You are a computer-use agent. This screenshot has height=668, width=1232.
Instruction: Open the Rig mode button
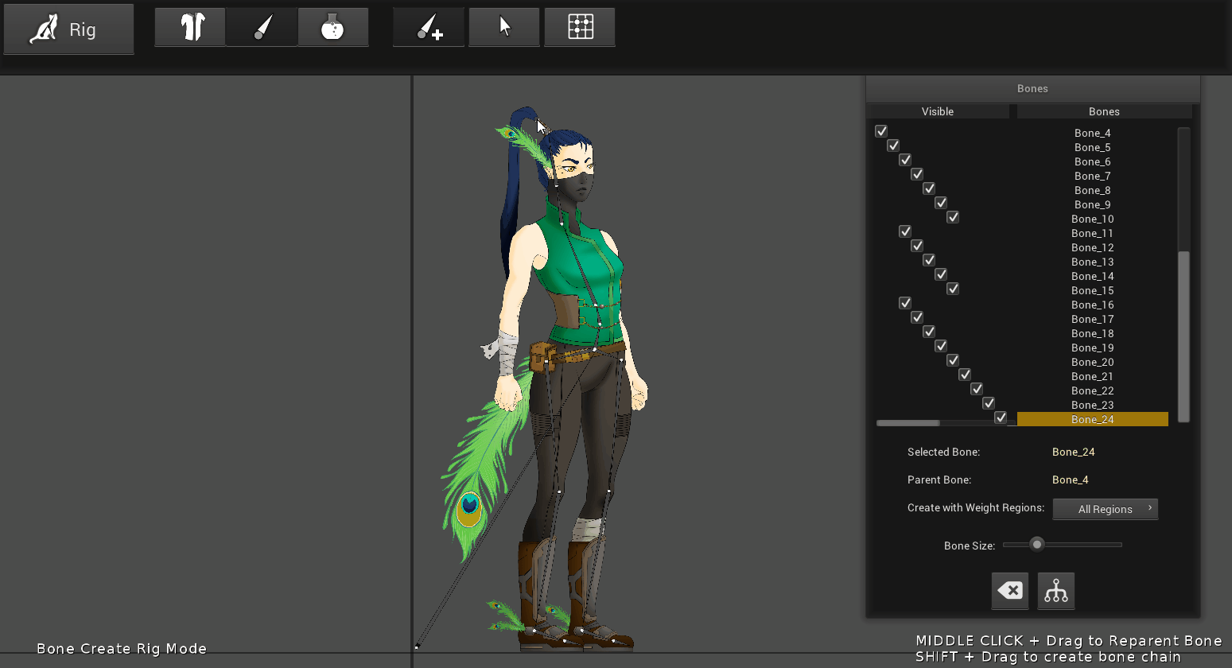click(x=68, y=29)
